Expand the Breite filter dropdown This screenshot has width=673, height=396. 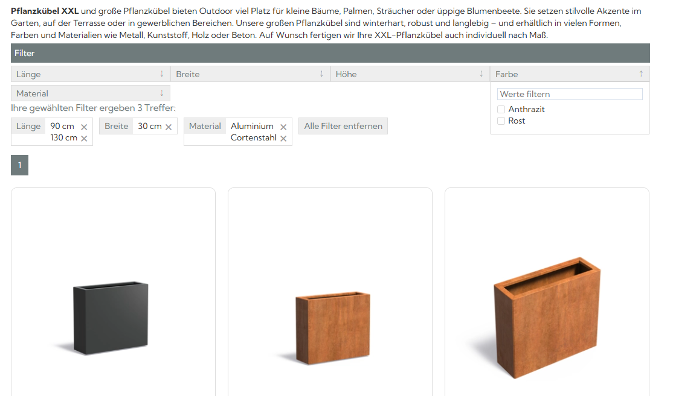[250, 74]
